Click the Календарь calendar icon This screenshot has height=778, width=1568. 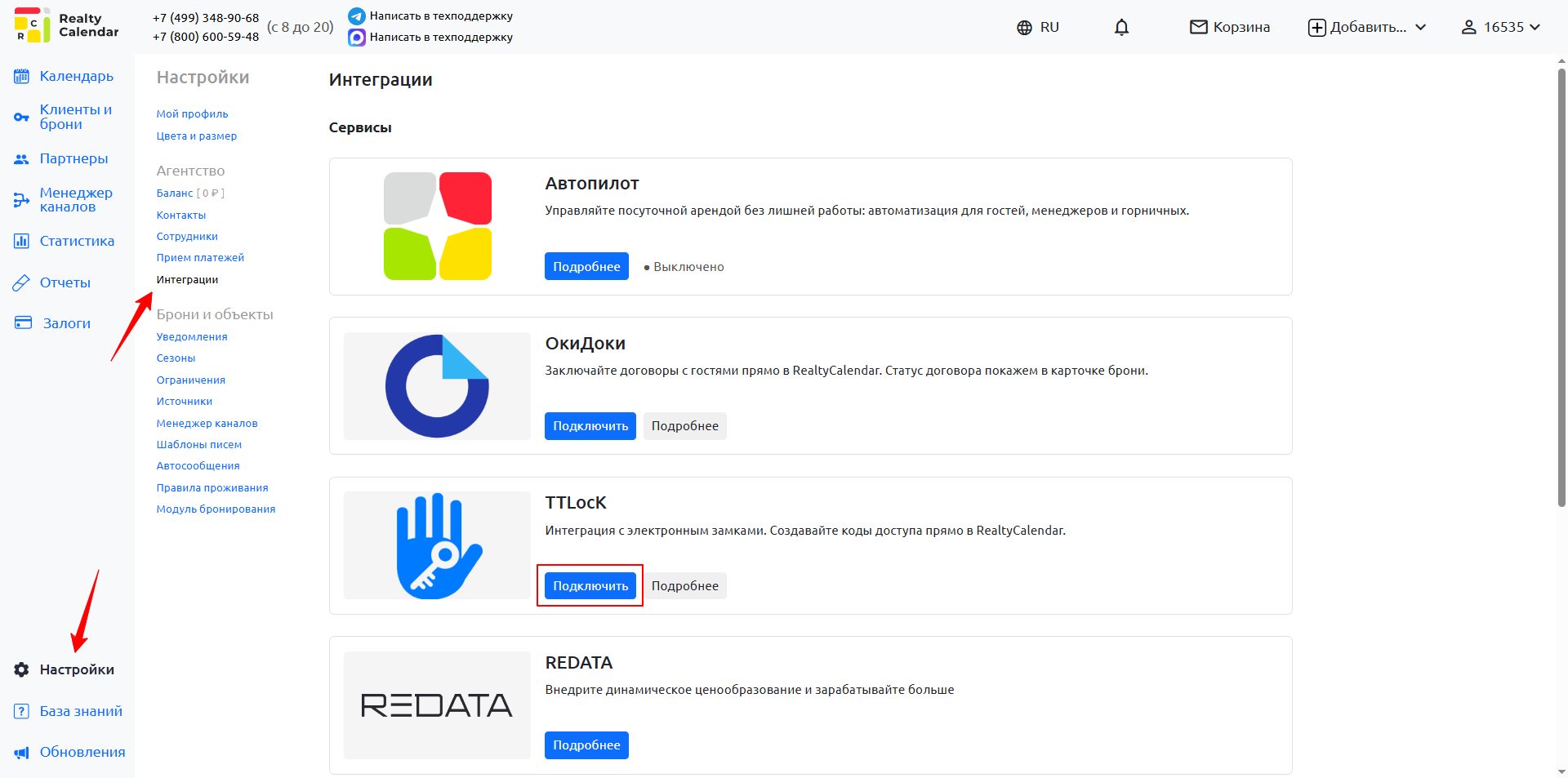pyautogui.click(x=22, y=77)
